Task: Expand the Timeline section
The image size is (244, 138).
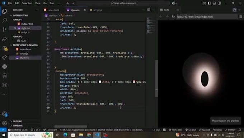Action: 18,125
